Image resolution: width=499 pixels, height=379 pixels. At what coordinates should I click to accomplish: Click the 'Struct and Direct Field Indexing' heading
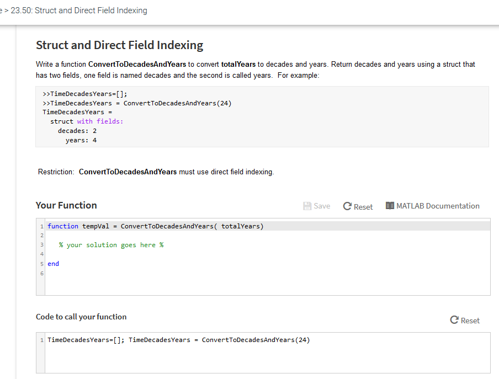[119, 45]
